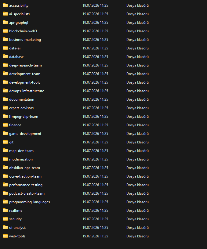Select the performance-testing folder name
Viewport: 207px width, 249px height.
pyautogui.click(x=26, y=185)
